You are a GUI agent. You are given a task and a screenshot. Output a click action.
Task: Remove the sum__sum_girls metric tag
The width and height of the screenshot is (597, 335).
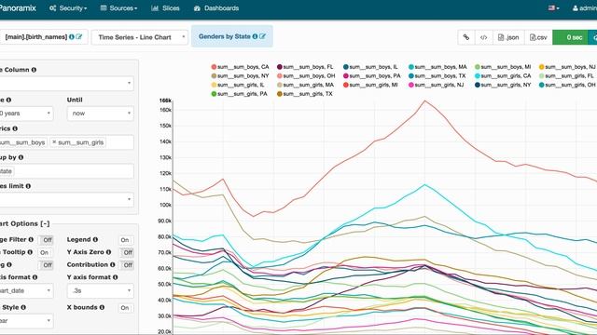(54, 142)
